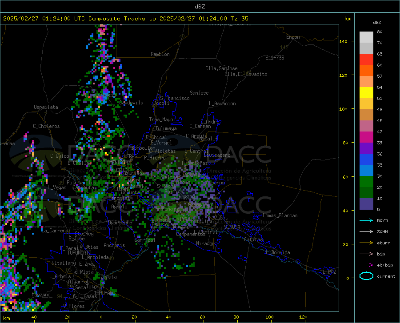
Task: Click the Ramblon map label
Action: coord(160,54)
